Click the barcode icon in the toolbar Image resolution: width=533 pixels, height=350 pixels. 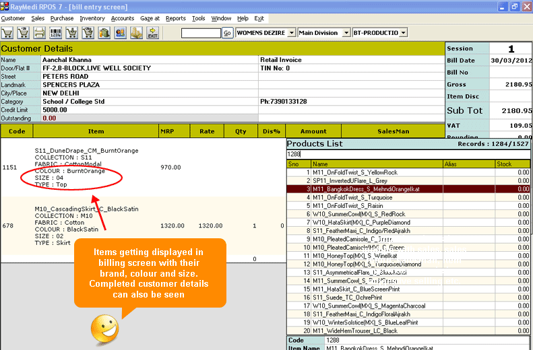[56, 33]
